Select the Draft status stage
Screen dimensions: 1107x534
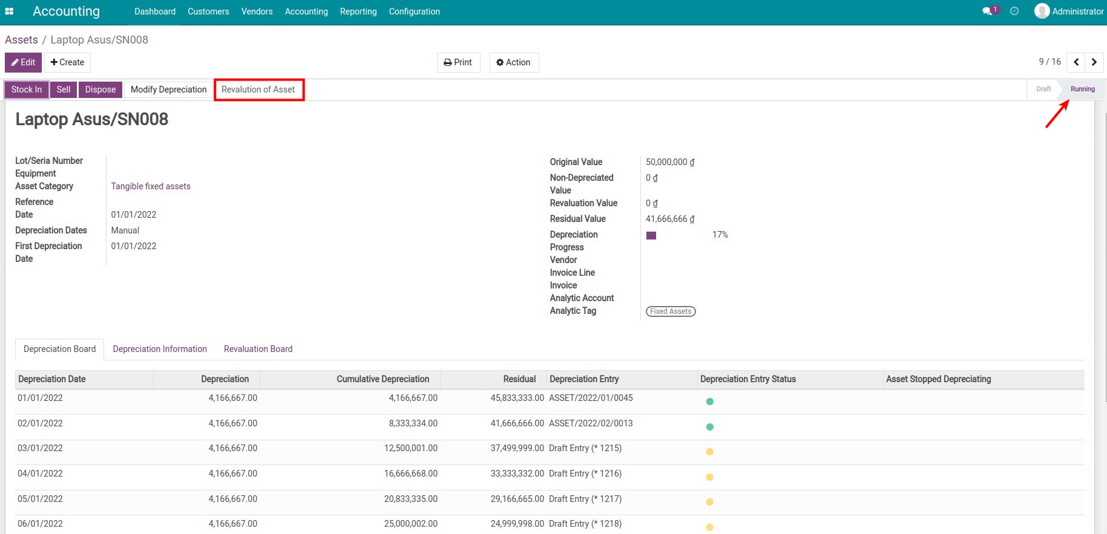(1043, 89)
